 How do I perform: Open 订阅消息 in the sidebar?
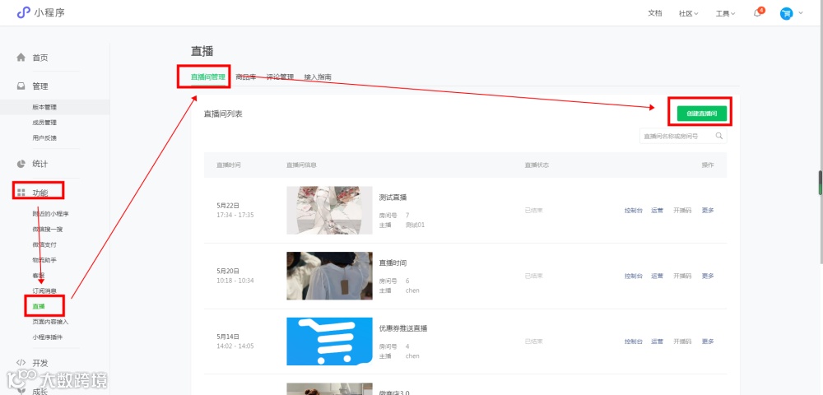click(x=44, y=291)
